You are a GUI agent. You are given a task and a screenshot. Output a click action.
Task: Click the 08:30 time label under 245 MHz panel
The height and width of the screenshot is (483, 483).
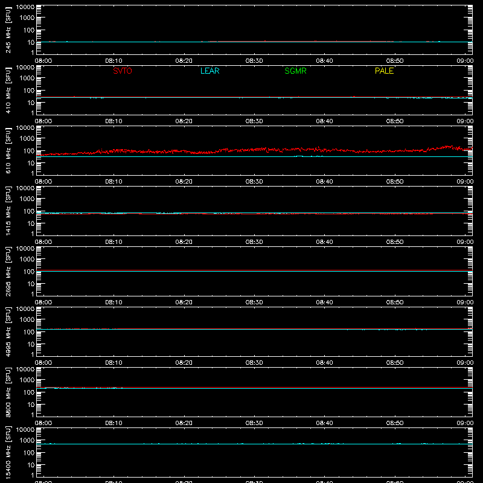click(x=254, y=61)
